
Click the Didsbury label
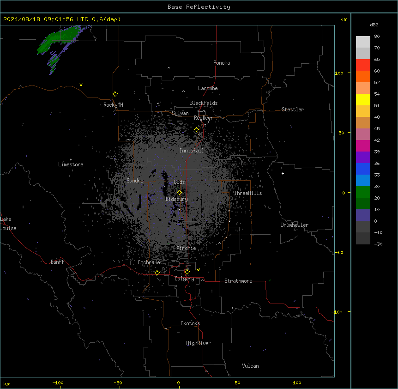tap(177, 199)
